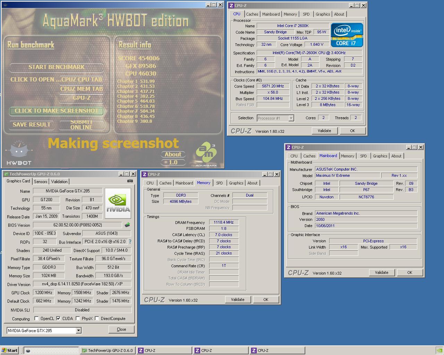The image size is (444, 355).
Task: Click CPUZ CPU TAB button
Action: (x=82, y=79)
